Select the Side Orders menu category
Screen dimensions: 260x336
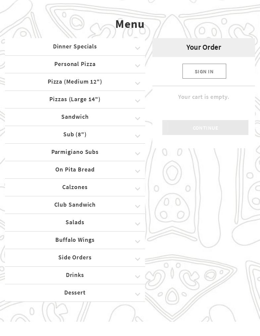tap(75, 257)
